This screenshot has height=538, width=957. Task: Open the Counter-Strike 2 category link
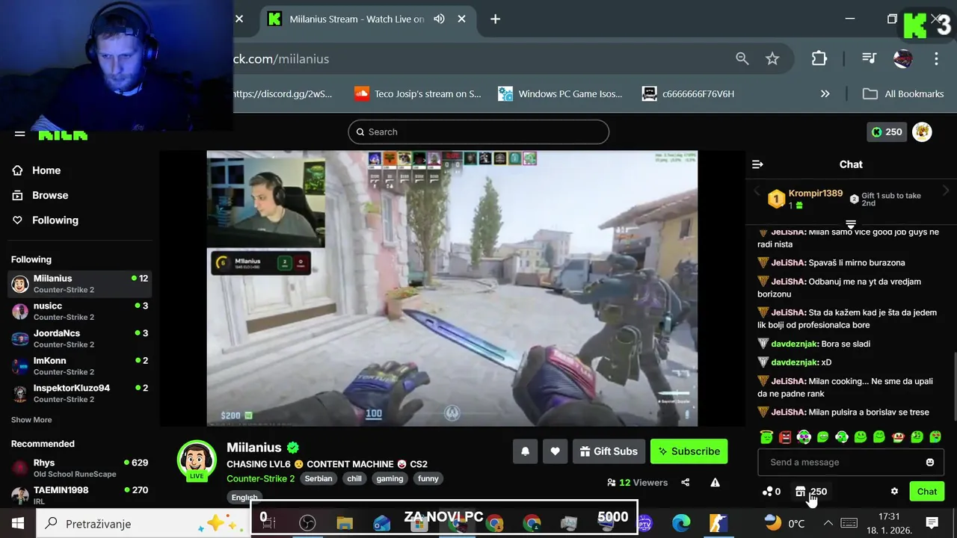click(x=260, y=478)
